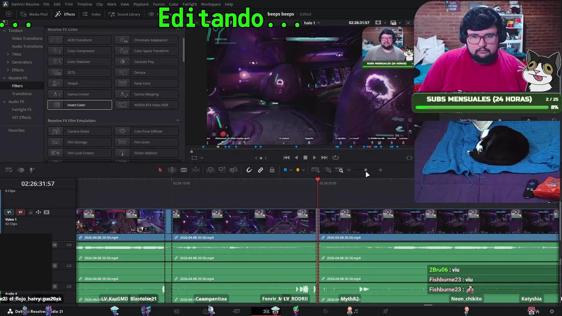Toggle Linked Selection chain icon

(260, 170)
